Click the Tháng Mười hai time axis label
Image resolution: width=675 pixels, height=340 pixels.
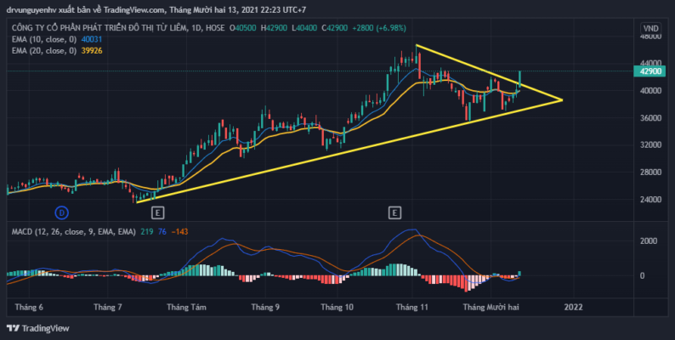[491, 308]
